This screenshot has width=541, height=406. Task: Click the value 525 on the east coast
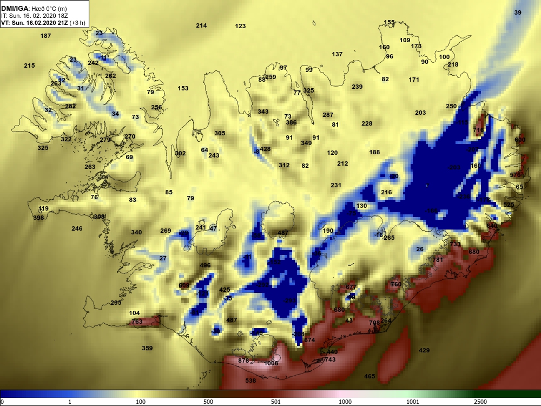click(509, 205)
